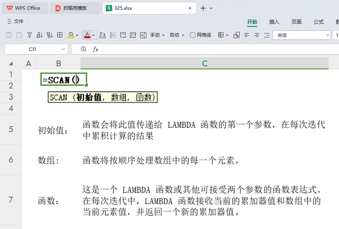Select column C header
Viewport: 339px width, 229px height.
[204, 64]
